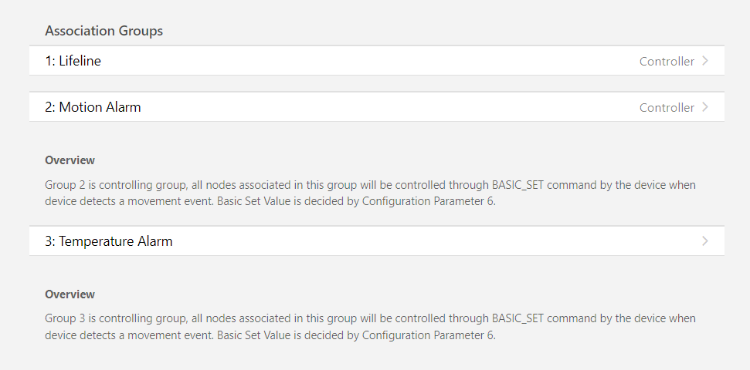Screen dimensions: 750x370
Task: Open '2: Motion Alarm' association group
Action: 93,107
